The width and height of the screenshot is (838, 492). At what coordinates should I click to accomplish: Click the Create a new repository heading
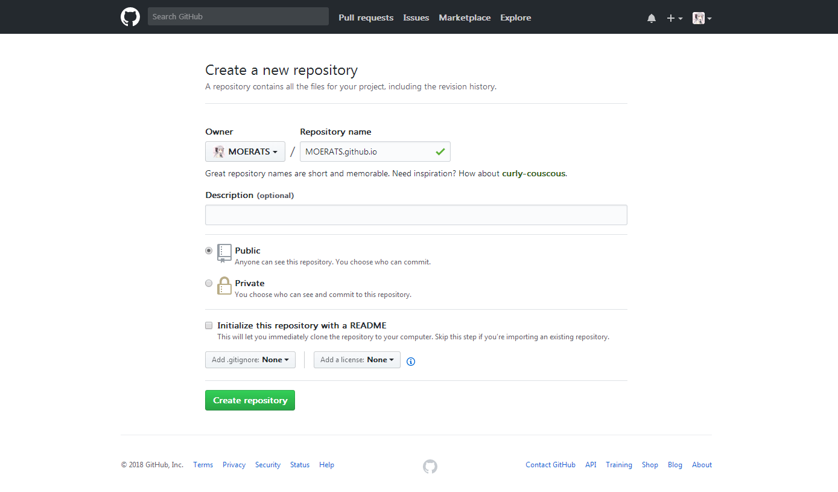(x=282, y=70)
